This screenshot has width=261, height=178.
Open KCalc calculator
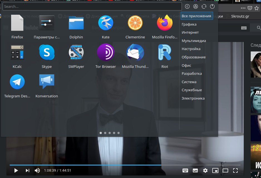click(x=17, y=52)
